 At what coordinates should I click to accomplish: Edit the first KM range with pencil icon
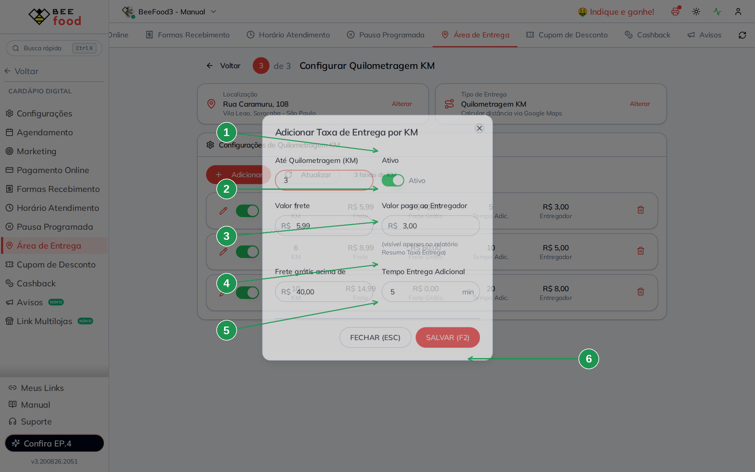pyautogui.click(x=223, y=211)
